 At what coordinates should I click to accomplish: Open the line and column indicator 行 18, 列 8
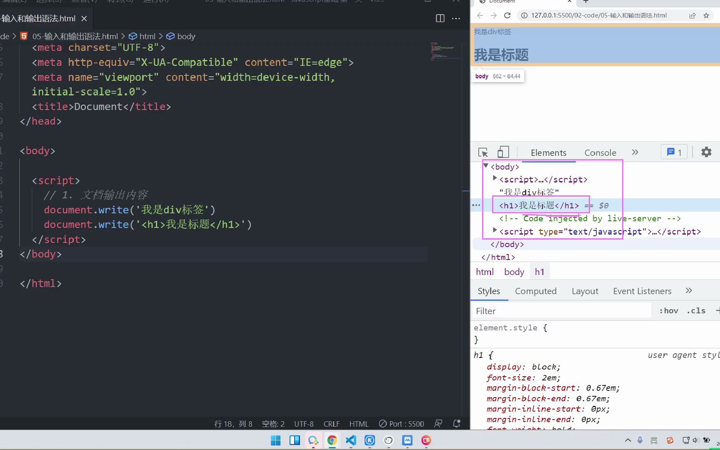click(x=233, y=424)
